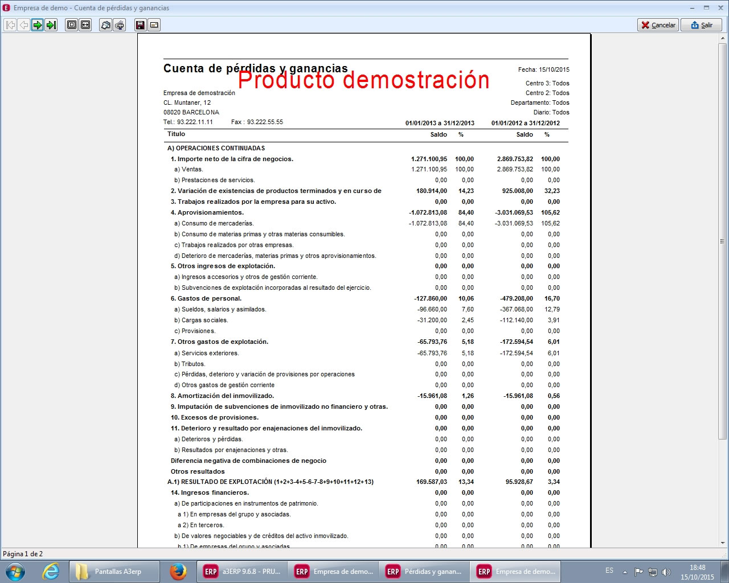Click 'Fecha: 15/10/2015' text
This screenshot has width=729, height=583.
point(544,69)
